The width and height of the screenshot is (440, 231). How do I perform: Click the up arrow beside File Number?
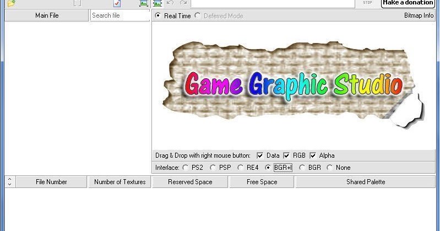10,179
